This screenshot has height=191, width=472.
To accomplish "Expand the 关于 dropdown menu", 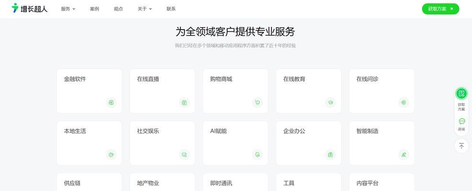I will pyautogui.click(x=145, y=9).
